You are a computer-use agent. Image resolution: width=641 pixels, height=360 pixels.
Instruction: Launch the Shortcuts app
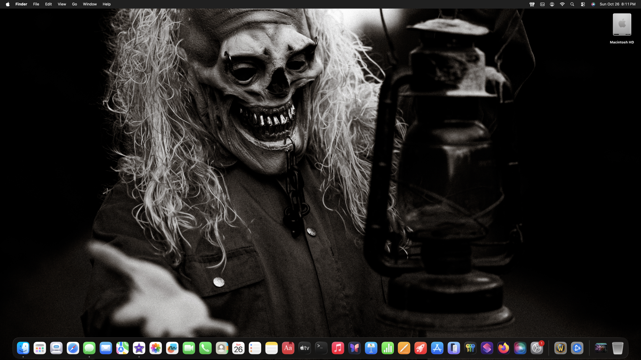coord(487,348)
